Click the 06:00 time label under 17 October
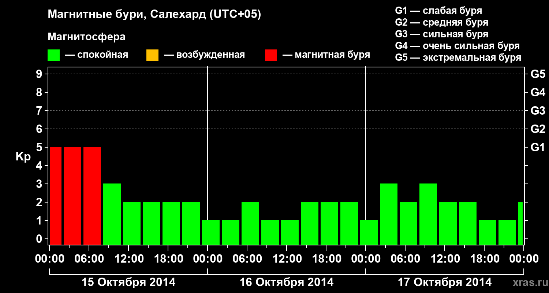Viewport: 549px width, 293px height. (405, 259)
